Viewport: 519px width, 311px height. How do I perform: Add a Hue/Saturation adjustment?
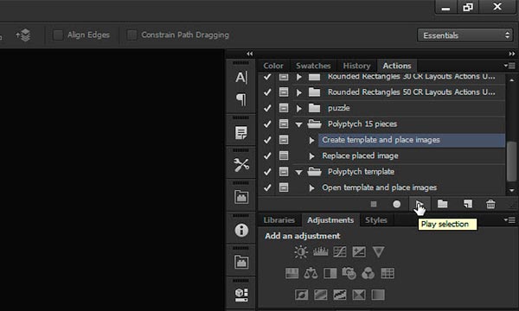coord(292,273)
